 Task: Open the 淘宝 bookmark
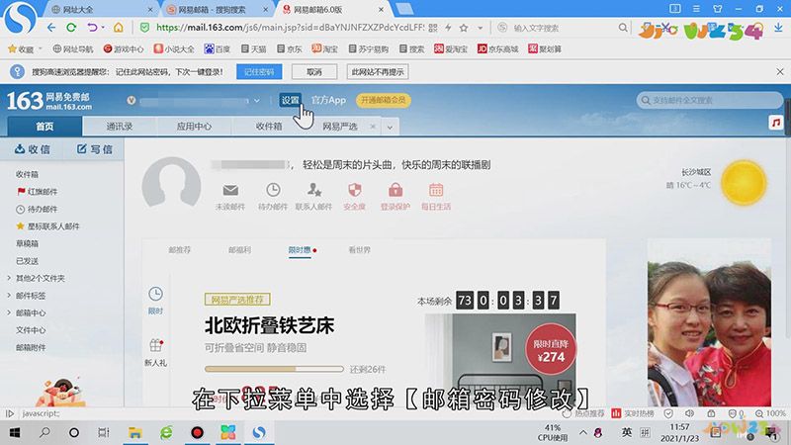pos(324,48)
